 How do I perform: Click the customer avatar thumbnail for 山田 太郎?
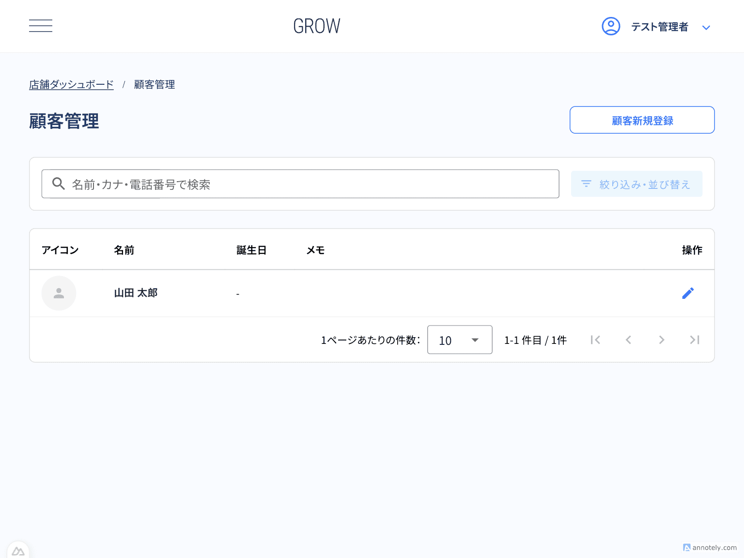point(59,293)
